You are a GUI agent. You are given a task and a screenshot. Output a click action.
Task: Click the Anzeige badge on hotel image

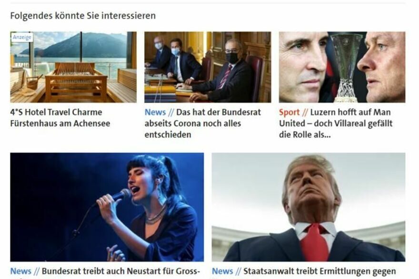22,37
